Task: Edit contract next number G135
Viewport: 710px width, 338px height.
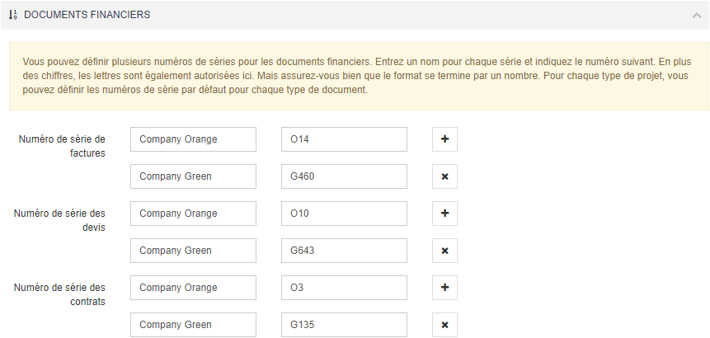Action: 344,325
